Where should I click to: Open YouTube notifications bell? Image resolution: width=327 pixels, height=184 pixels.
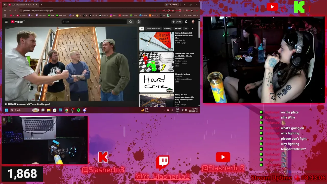coord(186,22)
